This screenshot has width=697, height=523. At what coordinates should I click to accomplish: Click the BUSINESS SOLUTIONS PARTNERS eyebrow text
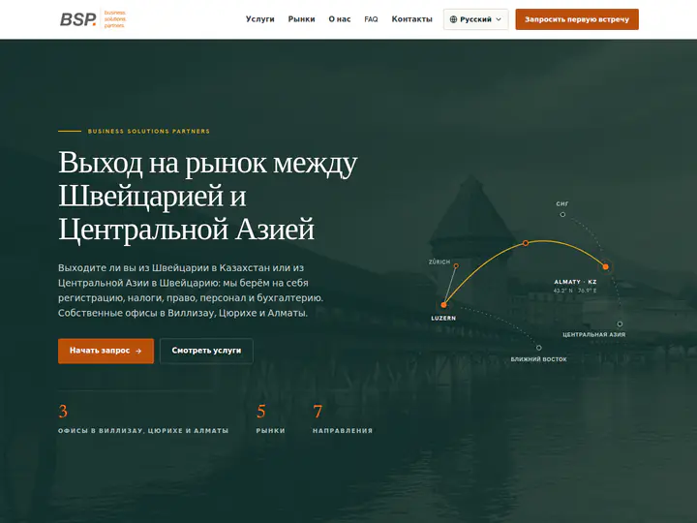point(148,131)
